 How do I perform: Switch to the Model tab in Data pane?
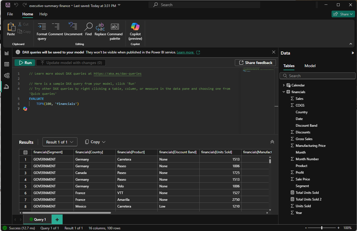(310, 66)
